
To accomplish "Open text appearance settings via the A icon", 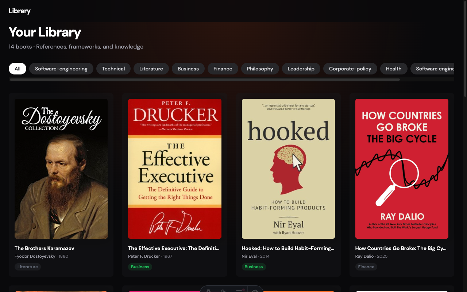I will coord(208,291).
